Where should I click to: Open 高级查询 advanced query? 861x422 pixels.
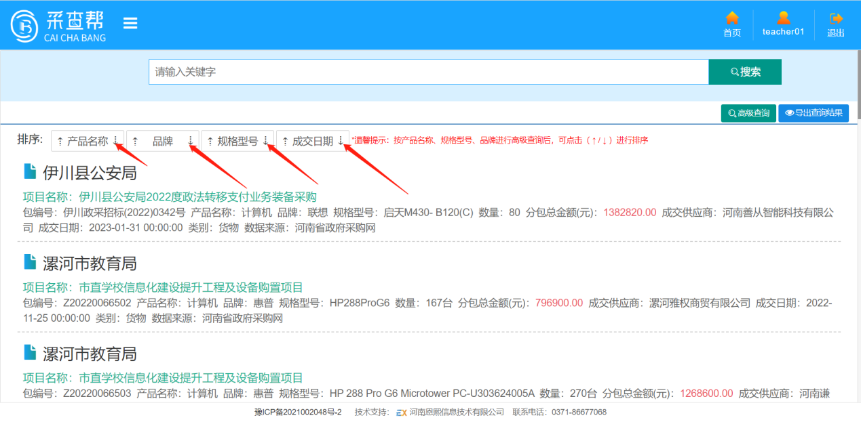point(748,113)
